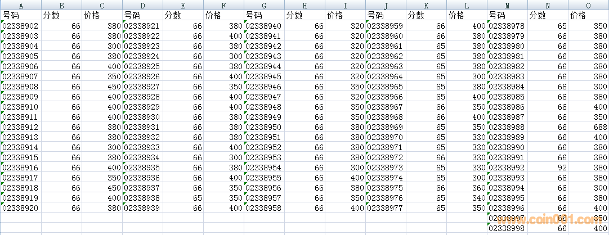Click the 号码 header in column A
The width and height of the screenshot is (609, 235).
click(x=21, y=15)
